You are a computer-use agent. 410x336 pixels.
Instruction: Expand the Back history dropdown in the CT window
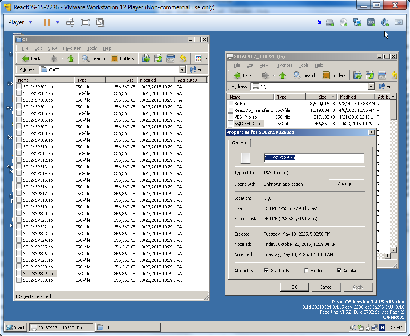click(45, 58)
